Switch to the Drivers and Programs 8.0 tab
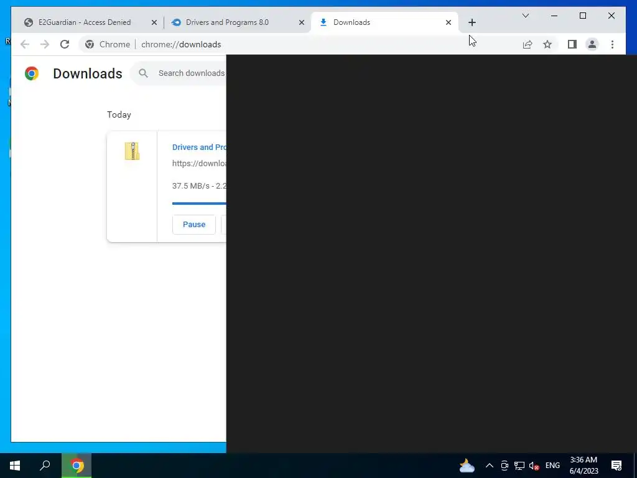The image size is (637, 478). point(238,22)
